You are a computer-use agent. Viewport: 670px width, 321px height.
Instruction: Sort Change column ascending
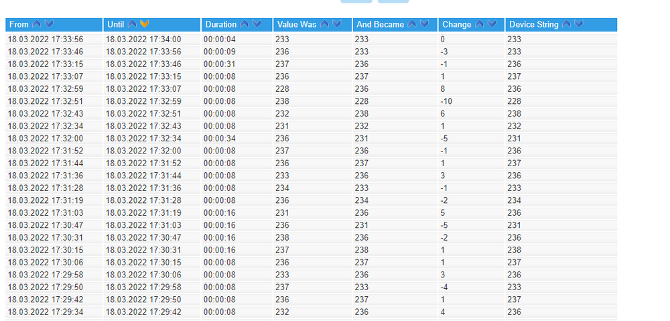pos(480,25)
